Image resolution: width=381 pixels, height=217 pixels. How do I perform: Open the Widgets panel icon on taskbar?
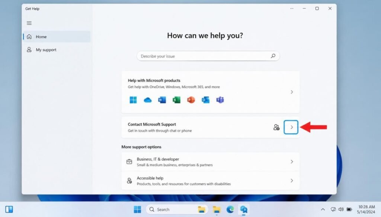tap(9, 209)
